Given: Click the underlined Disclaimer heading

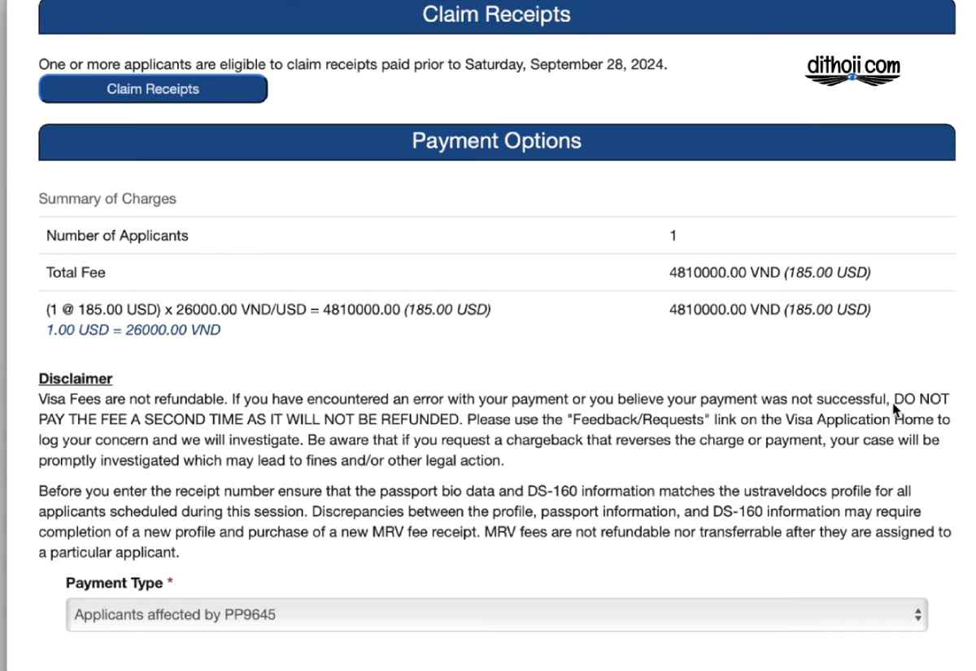Looking at the screenshot, I should 76,379.
